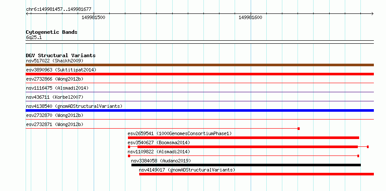Click the red esv2659541 variant bar
Viewport: 386px width, 191px height.
(x=243, y=138)
